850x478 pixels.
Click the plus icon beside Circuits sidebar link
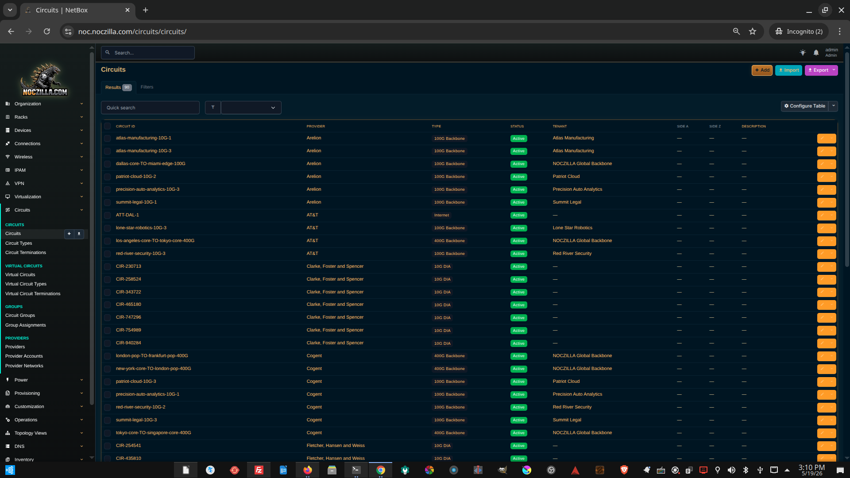[69, 234]
